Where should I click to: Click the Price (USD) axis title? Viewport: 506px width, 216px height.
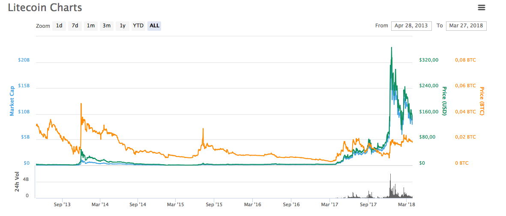click(x=444, y=101)
